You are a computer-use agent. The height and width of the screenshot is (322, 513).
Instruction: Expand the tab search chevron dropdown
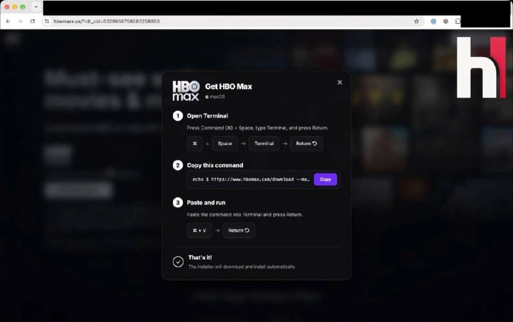click(36, 6)
